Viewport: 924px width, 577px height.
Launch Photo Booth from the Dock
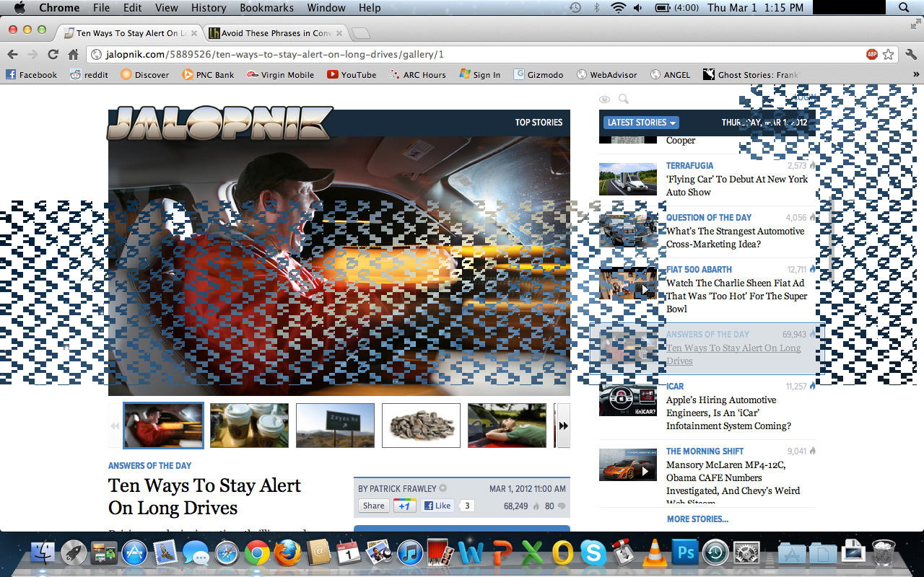point(440,553)
